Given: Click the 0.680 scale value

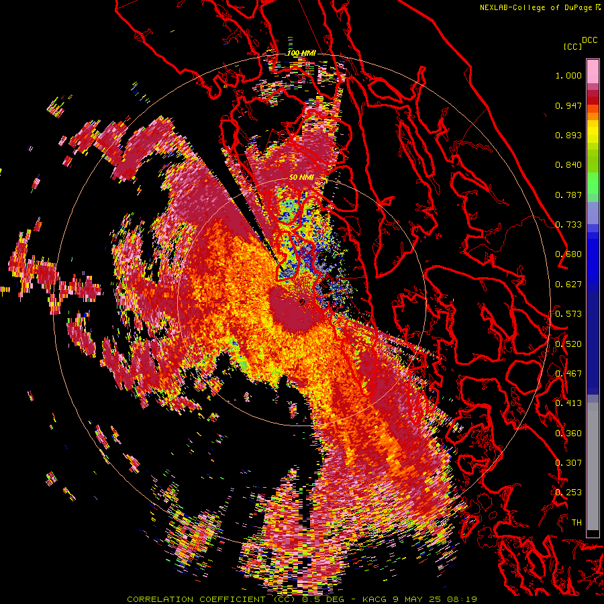Looking at the screenshot, I should tap(568, 254).
